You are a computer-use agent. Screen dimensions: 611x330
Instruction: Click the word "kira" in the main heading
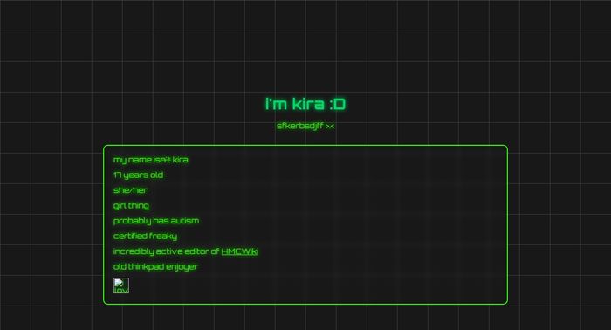pos(308,104)
